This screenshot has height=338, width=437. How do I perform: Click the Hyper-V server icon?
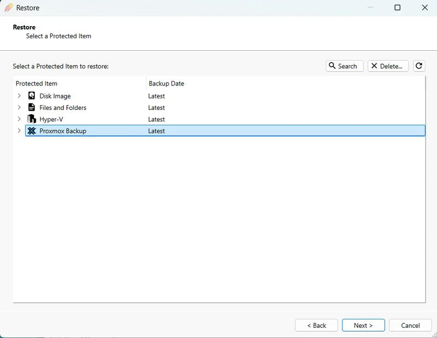pos(32,119)
